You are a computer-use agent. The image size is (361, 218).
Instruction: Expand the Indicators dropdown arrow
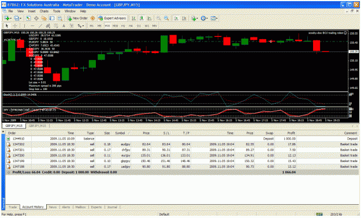coord(198,18)
